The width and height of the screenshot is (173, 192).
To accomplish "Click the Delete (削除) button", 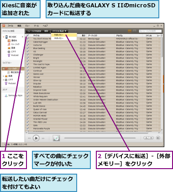I will point(46,31).
